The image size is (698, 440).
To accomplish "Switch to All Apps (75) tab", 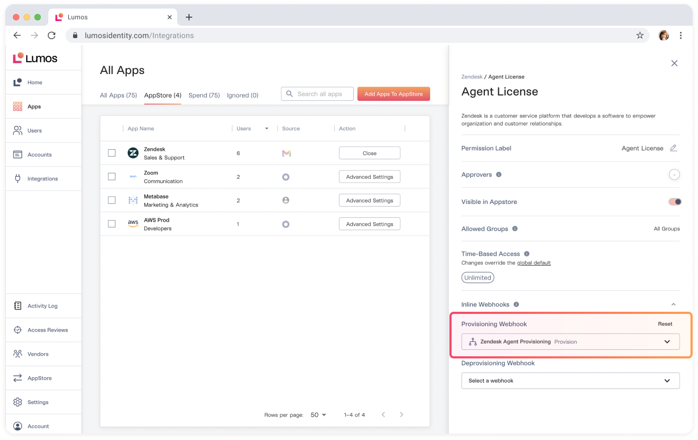I will [x=119, y=96].
